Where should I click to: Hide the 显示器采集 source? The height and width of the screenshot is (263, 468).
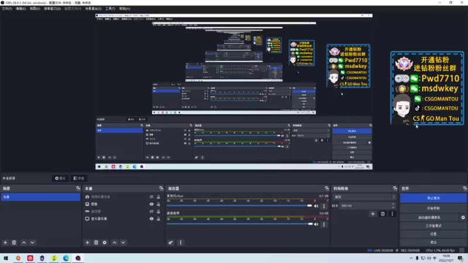152,219
